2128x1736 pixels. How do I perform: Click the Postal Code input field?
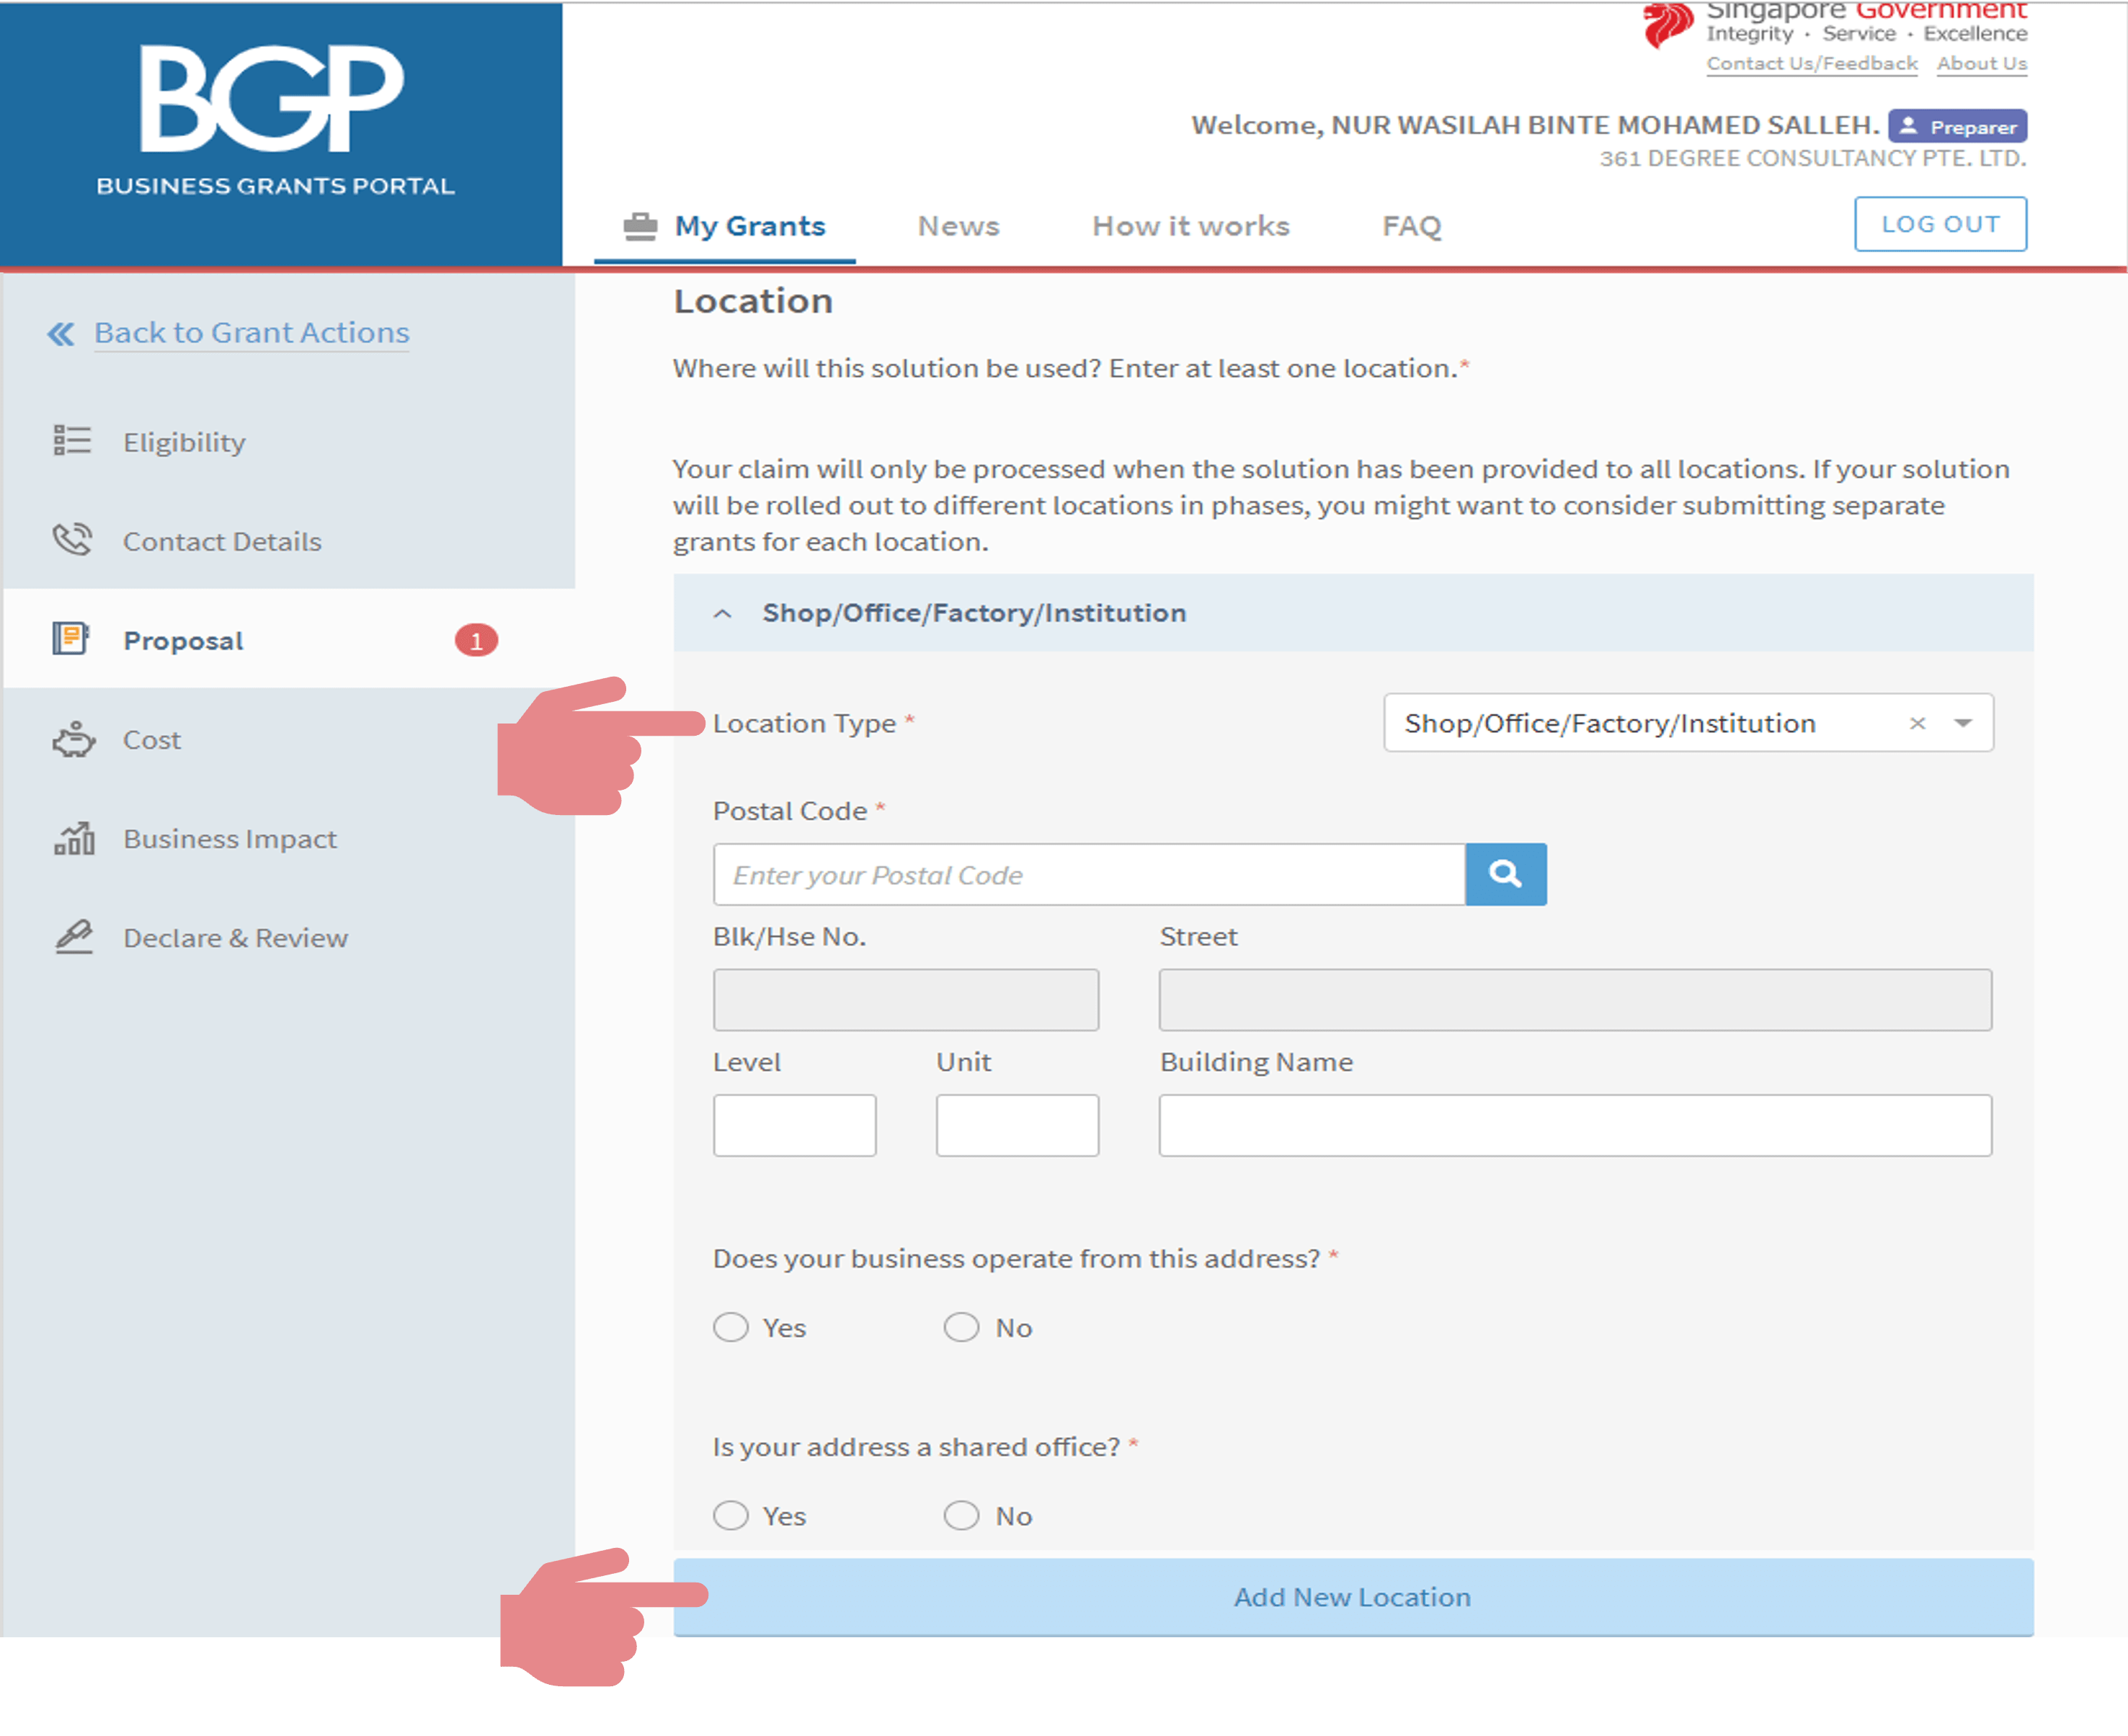coord(1088,875)
